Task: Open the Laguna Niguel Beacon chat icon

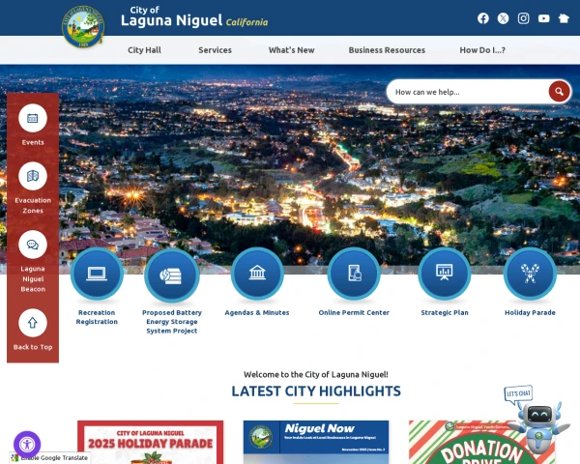Action: pos(33,245)
